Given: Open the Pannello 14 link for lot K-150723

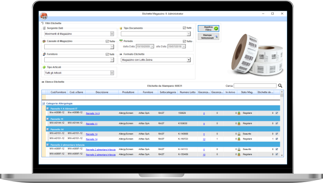Looking at the screenshot, I should (x=92, y=139).
